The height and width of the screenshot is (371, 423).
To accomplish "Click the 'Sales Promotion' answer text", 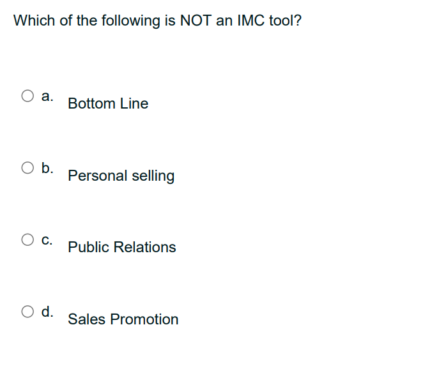I will pos(123,319).
